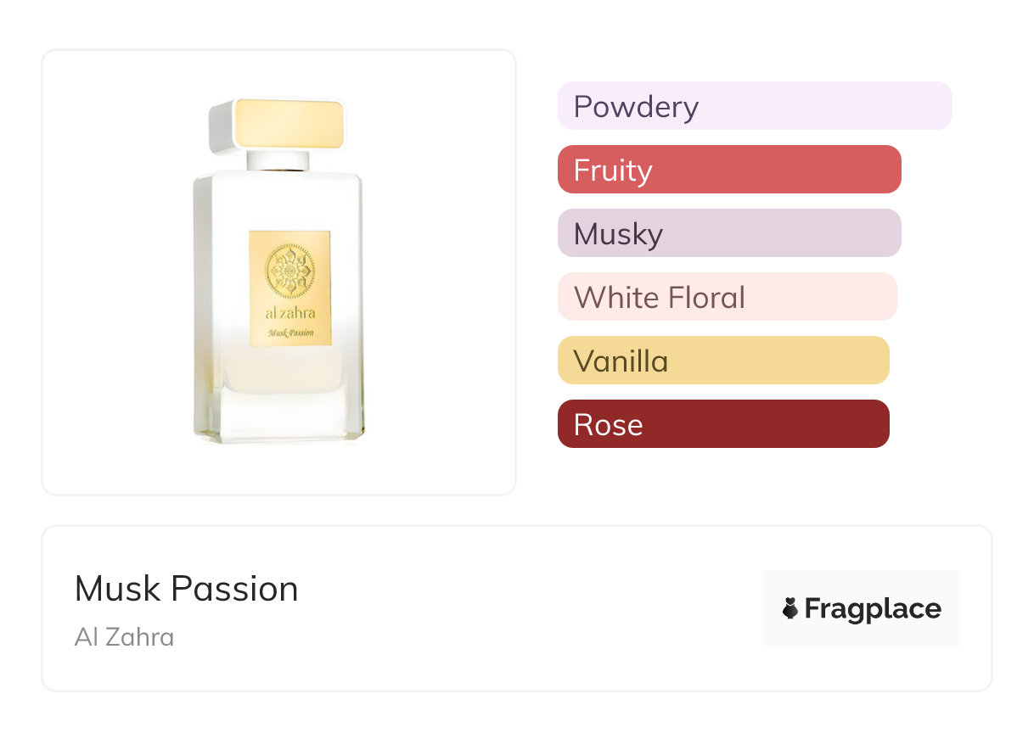Click the gold emblem on bottle label

click(x=289, y=271)
